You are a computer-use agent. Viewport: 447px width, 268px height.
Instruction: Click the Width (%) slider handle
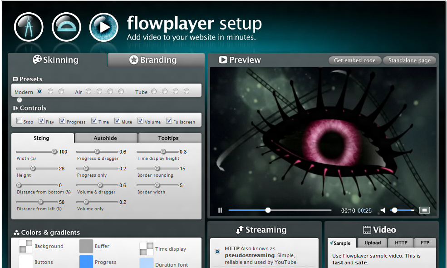(x=54, y=152)
